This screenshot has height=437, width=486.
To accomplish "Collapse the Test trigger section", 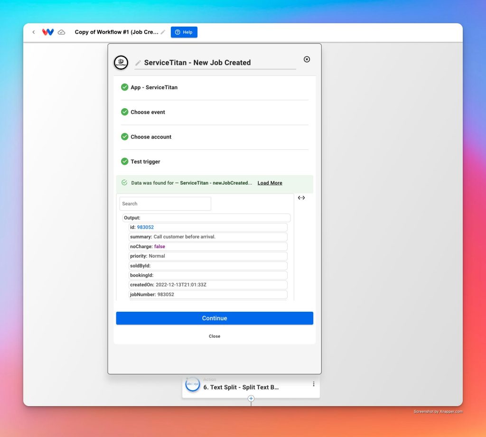I will 215,161.
